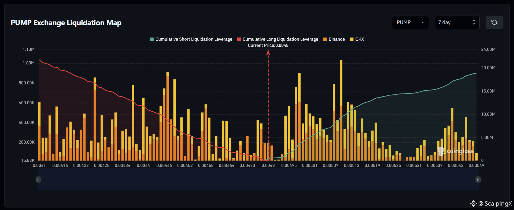Click the 1.00M left axis label
This screenshot has height=210, width=514.
coord(29,63)
